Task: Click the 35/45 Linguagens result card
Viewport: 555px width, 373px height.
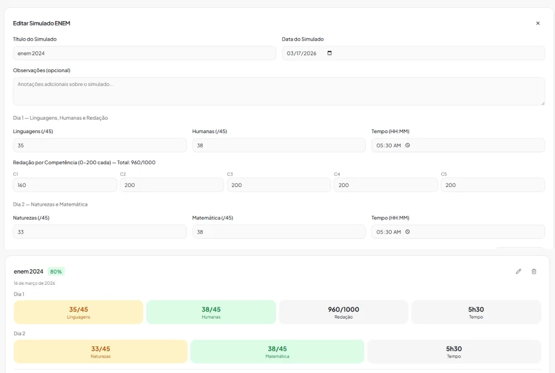Action: click(x=78, y=312)
